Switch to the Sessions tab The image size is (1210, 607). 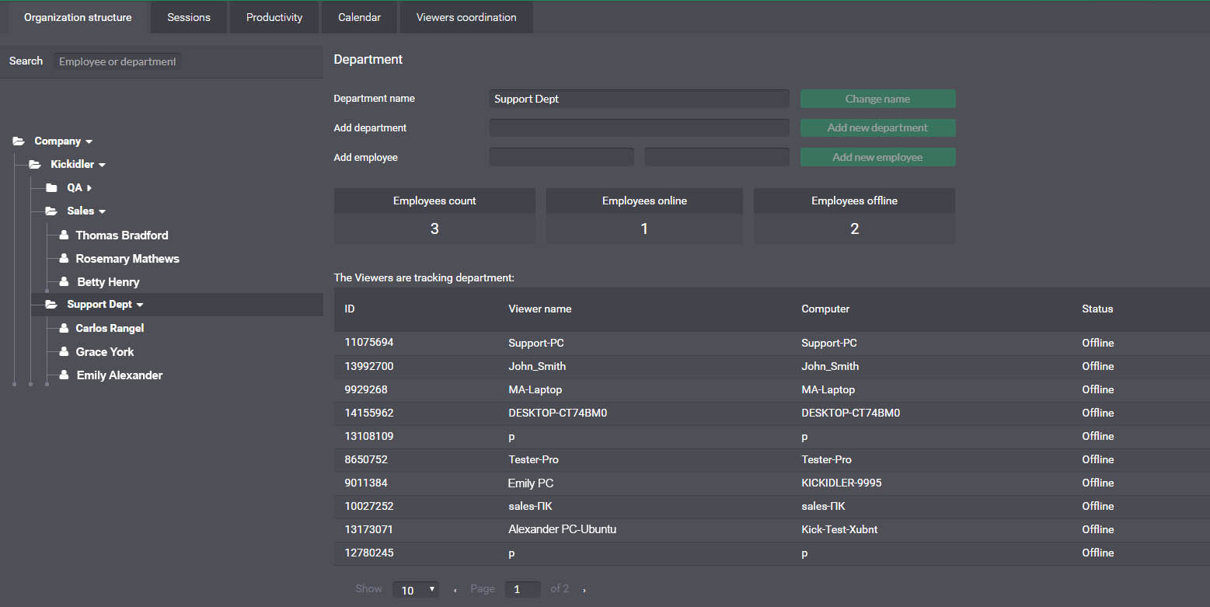(189, 17)
